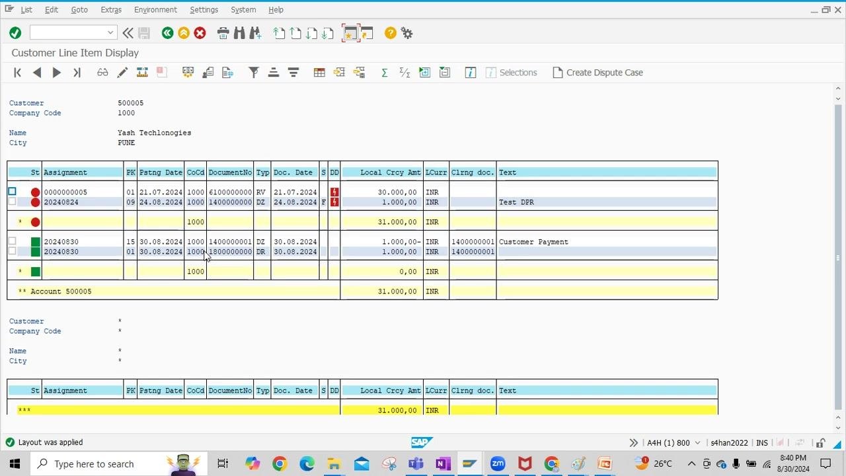Click the Print icon in the toolbar
Viewport: 846px width, 476px height.
(x=223, y=33)
